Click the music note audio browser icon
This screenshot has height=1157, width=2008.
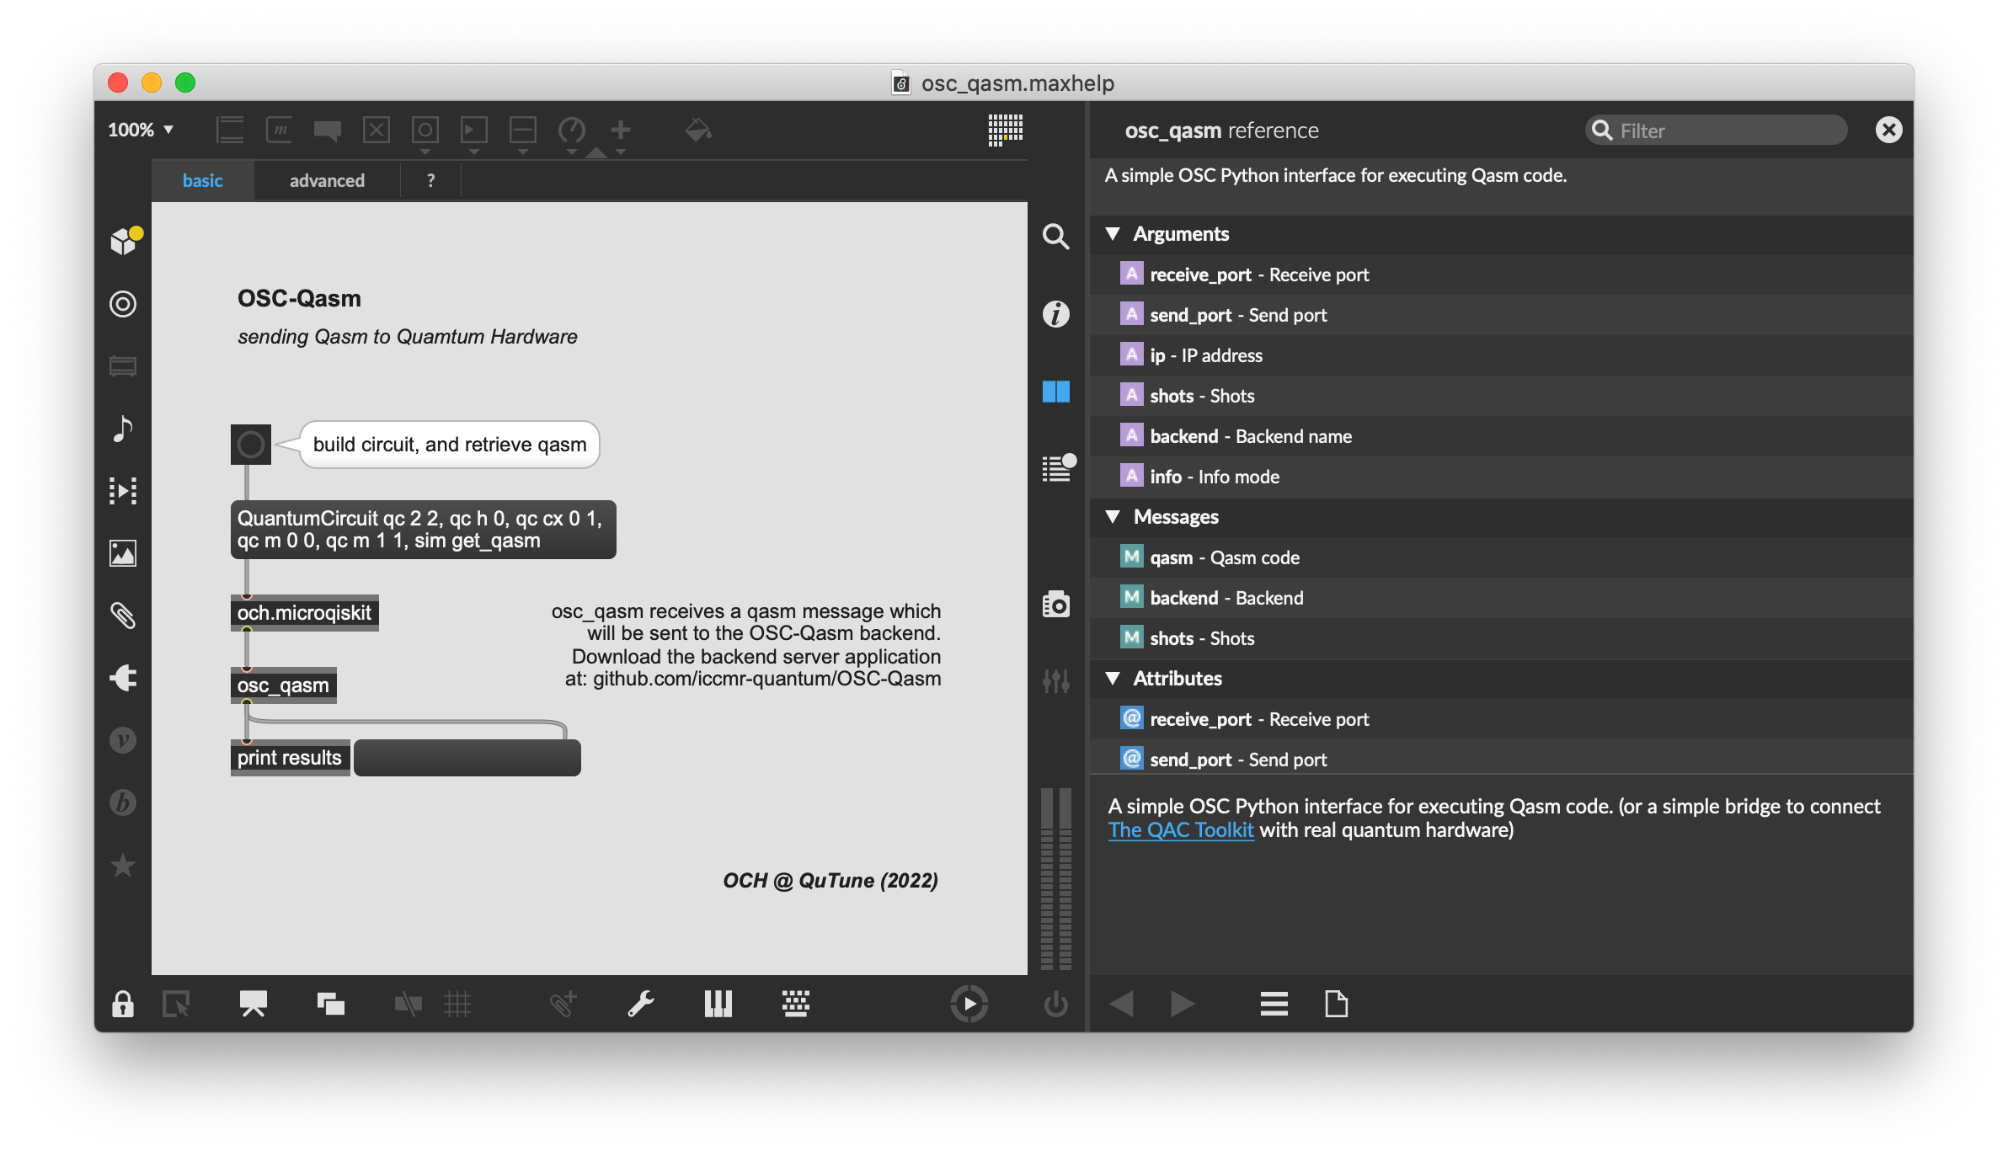pyautogui.click(x=123, y=428)
